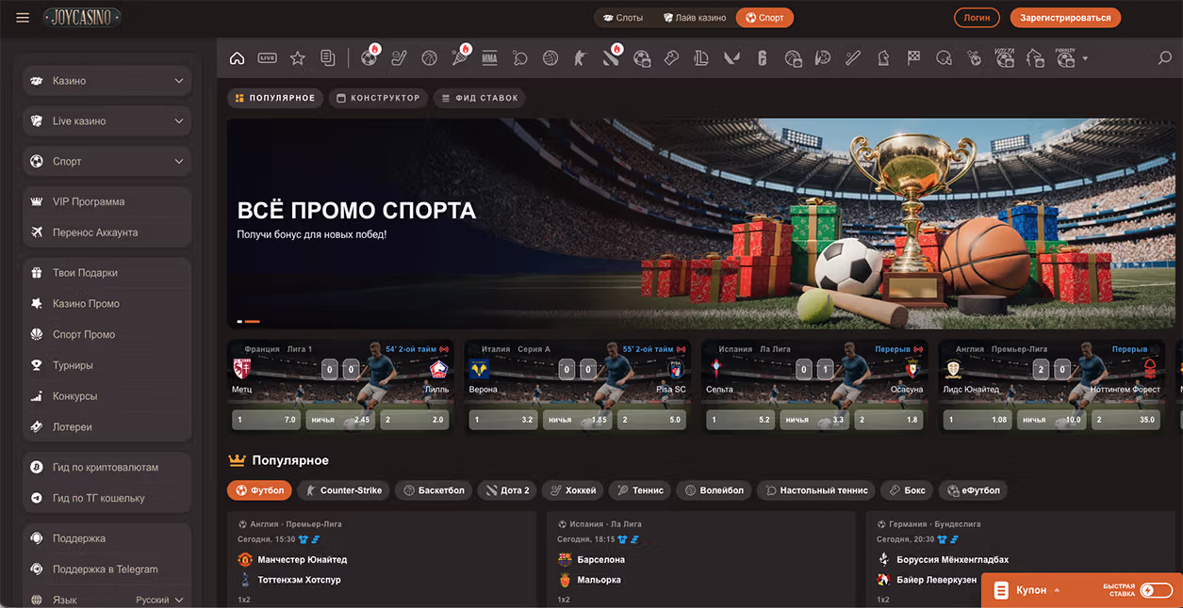Open the sportsbook search magnifier icon
The image size is (1183, 608).
coord(1165,58)
